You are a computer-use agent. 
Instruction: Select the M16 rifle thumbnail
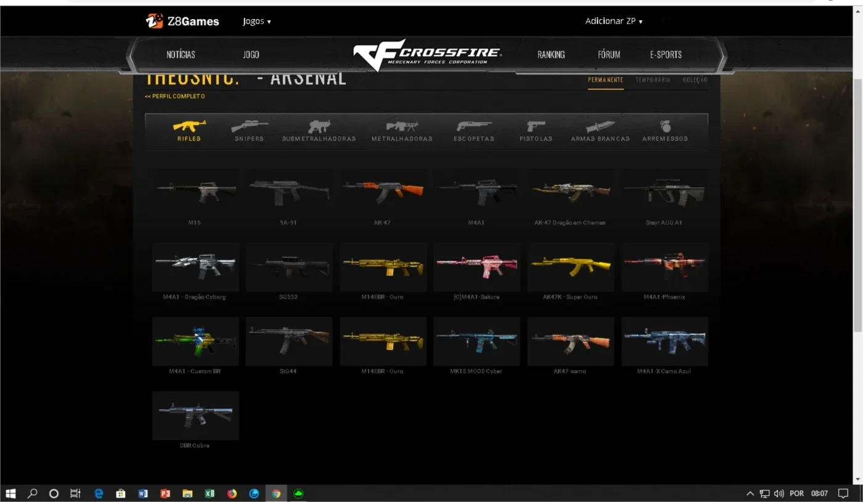click(x=195, y=192)
